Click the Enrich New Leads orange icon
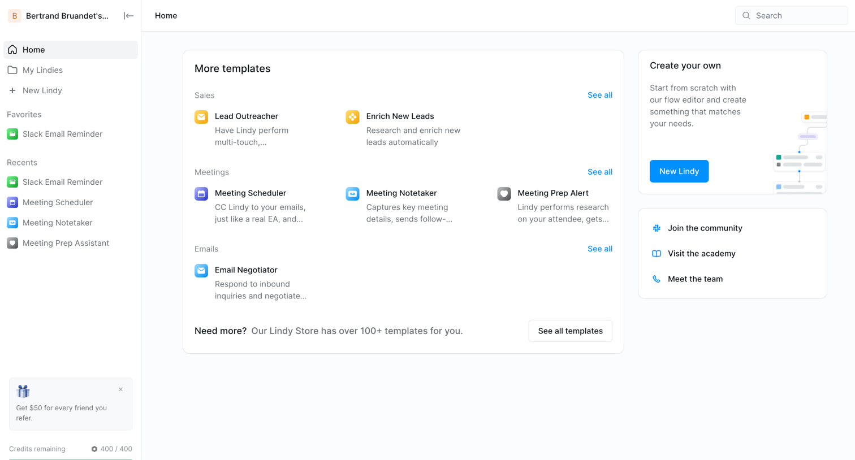This screenshot has height=460, width=855. (353, 117)
